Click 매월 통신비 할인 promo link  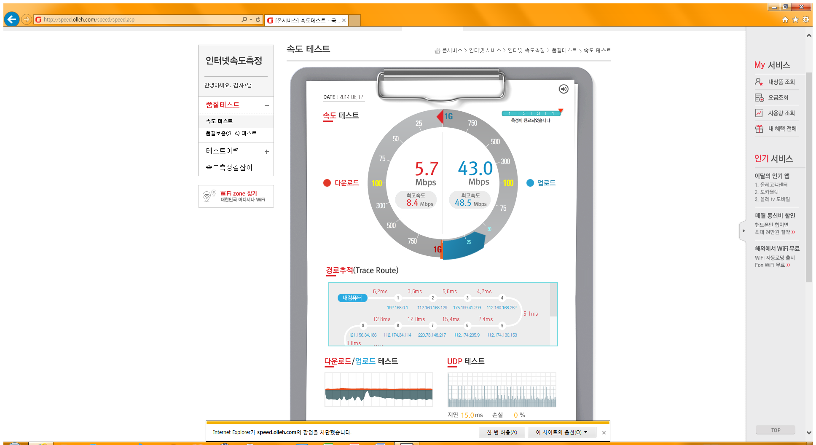tap(775, 216)
